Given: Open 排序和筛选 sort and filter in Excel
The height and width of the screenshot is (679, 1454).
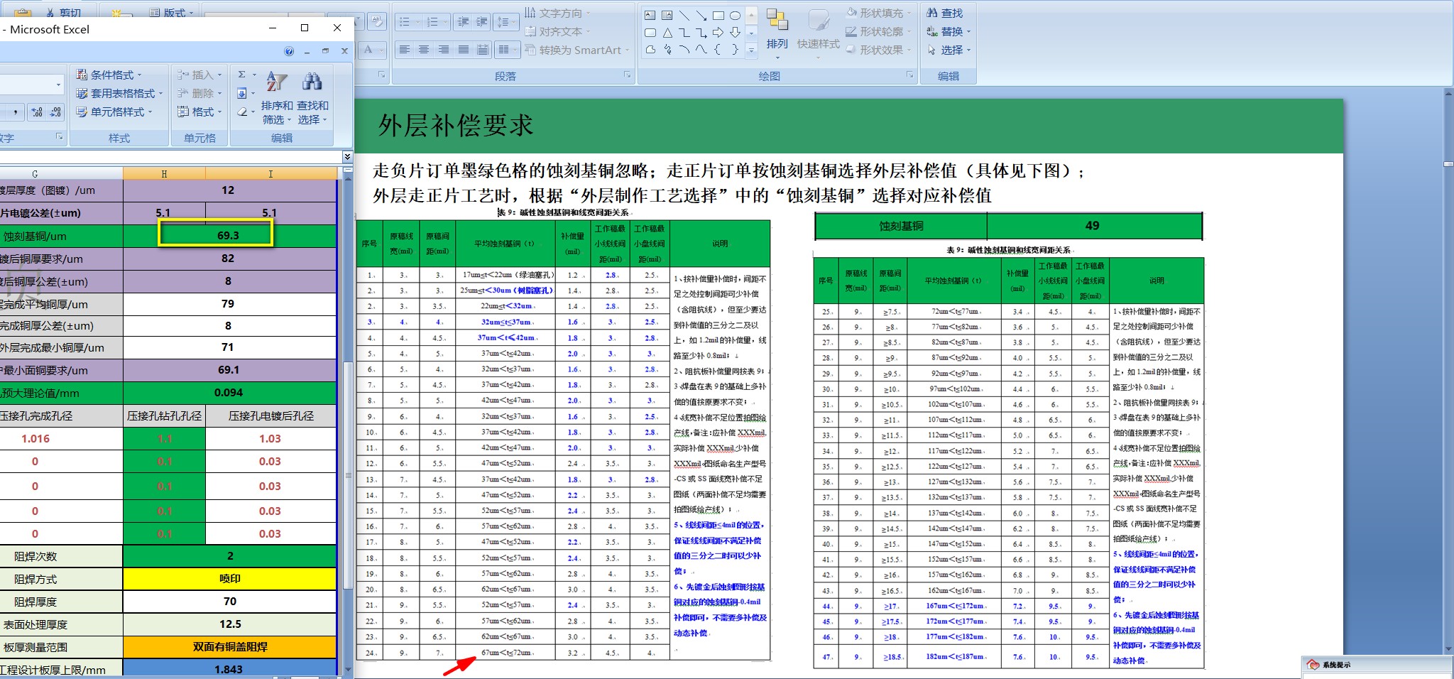Looking at the screenshot, I should pos(277,98).
